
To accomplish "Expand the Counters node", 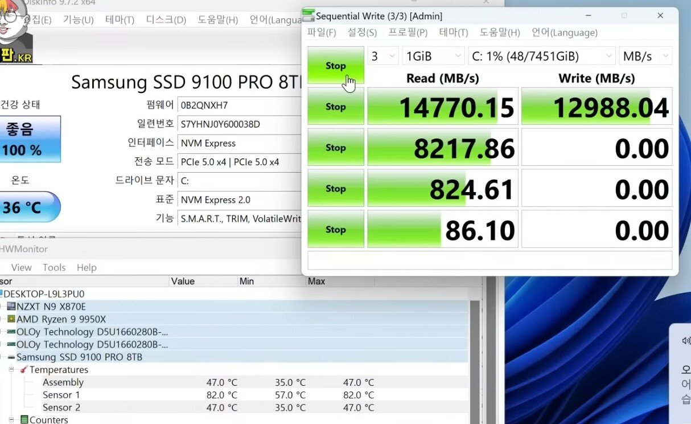I will point(11,419).
